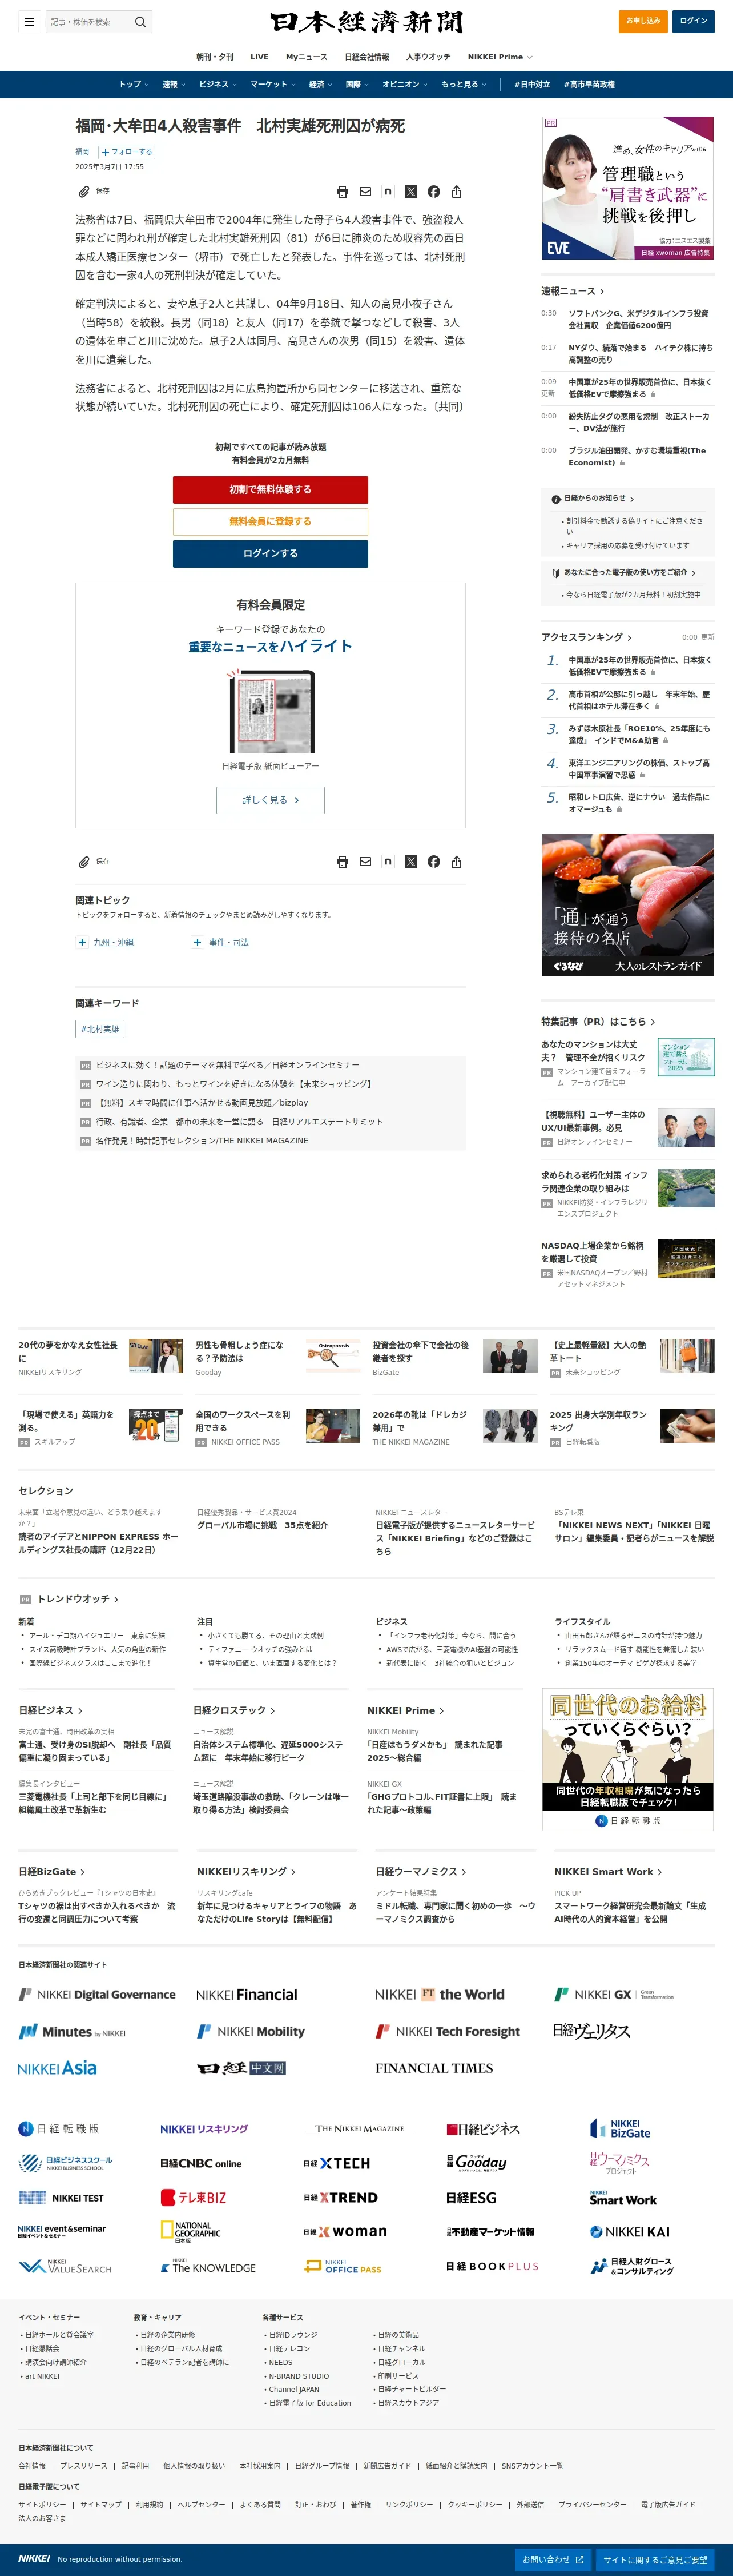
Task: Click the print icon under the article headline
Action: click(343, 192)
